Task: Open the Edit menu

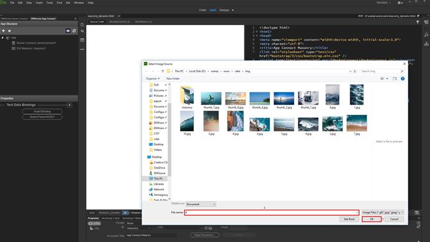Action: pyautogui.click(x=21, y=2)
